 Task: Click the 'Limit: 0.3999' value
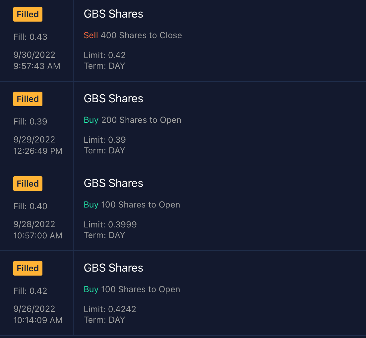(110, 224)
